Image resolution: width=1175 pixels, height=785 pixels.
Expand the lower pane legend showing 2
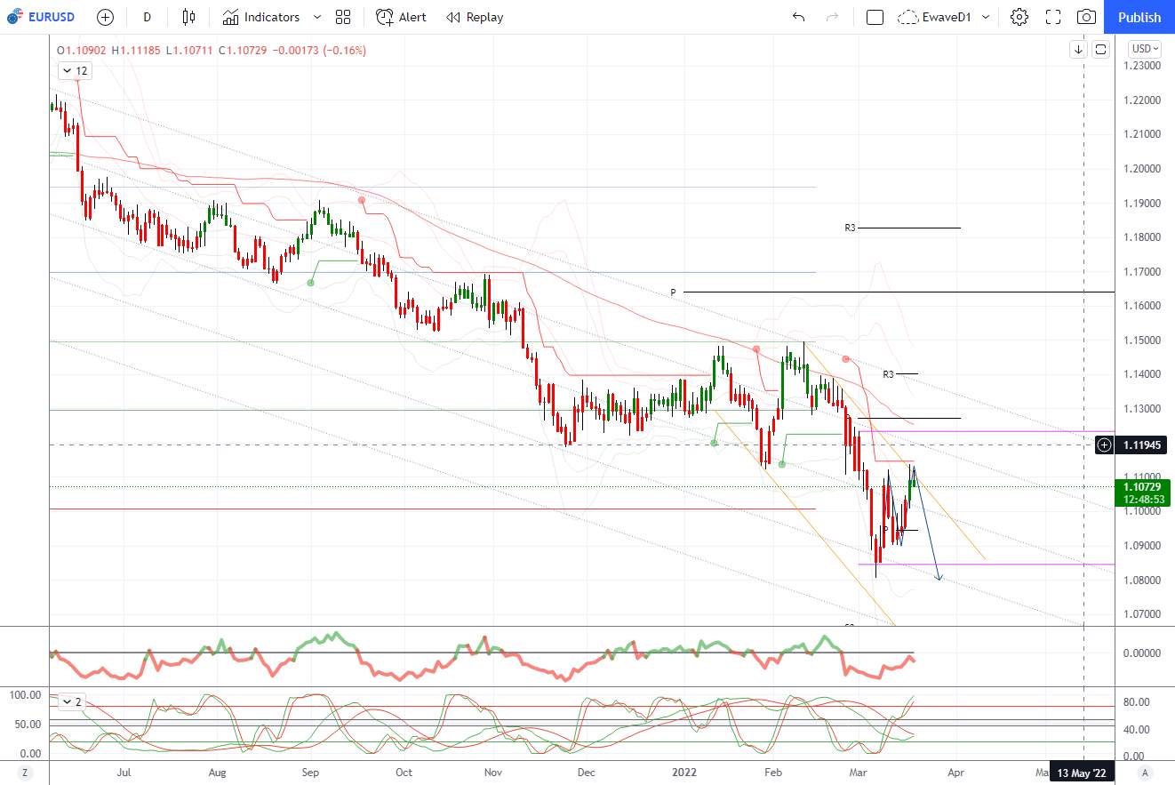tap(71, 701)
